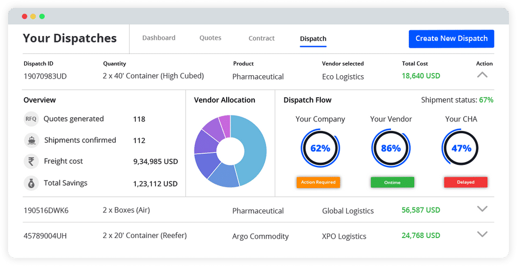Image resolution: width=517 pixels, height=266 pixels.
Task: Click the RFQ icon beside Quotes generated
Action: 31,119
